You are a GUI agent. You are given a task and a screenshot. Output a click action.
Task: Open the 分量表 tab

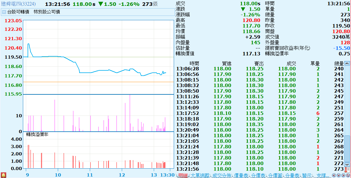(x=292, y=175)
